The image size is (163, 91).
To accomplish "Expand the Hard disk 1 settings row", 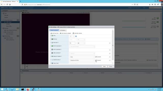I will click(x=51, y=42).
